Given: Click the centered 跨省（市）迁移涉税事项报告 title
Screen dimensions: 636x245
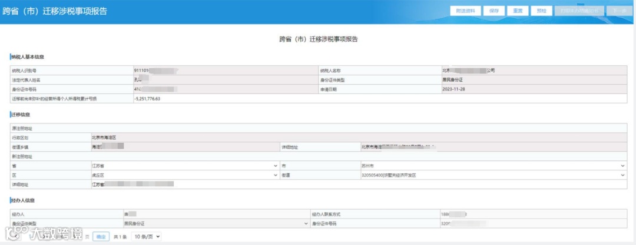Looking at the screenshot, I should click(x=319, y=39).
